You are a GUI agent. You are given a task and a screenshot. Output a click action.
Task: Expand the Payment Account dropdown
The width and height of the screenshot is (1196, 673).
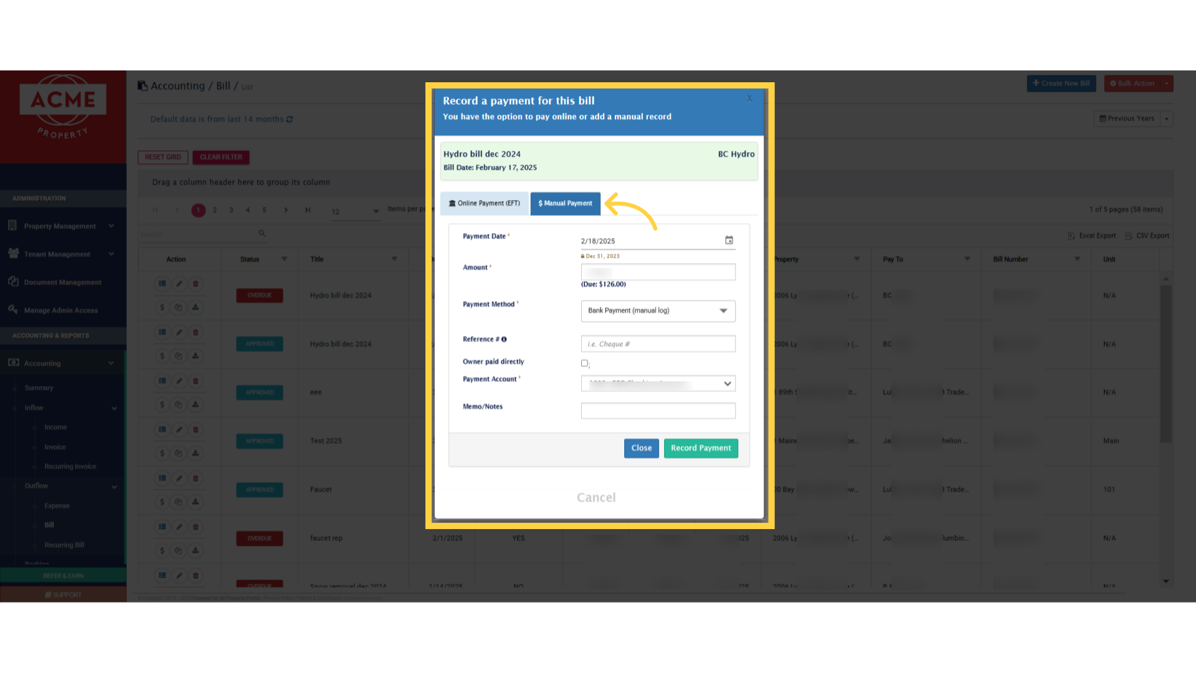658,383
